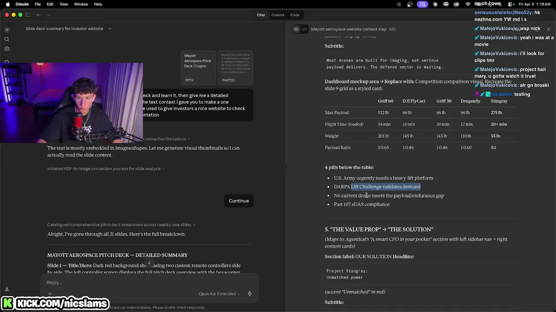Open the chat title dropdown chevron
This screenshot has width=556, height=312.
tap(110, 29)
